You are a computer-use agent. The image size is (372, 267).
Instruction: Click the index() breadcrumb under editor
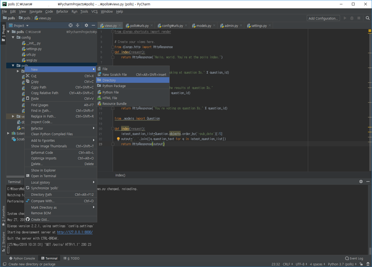point(120,175)
